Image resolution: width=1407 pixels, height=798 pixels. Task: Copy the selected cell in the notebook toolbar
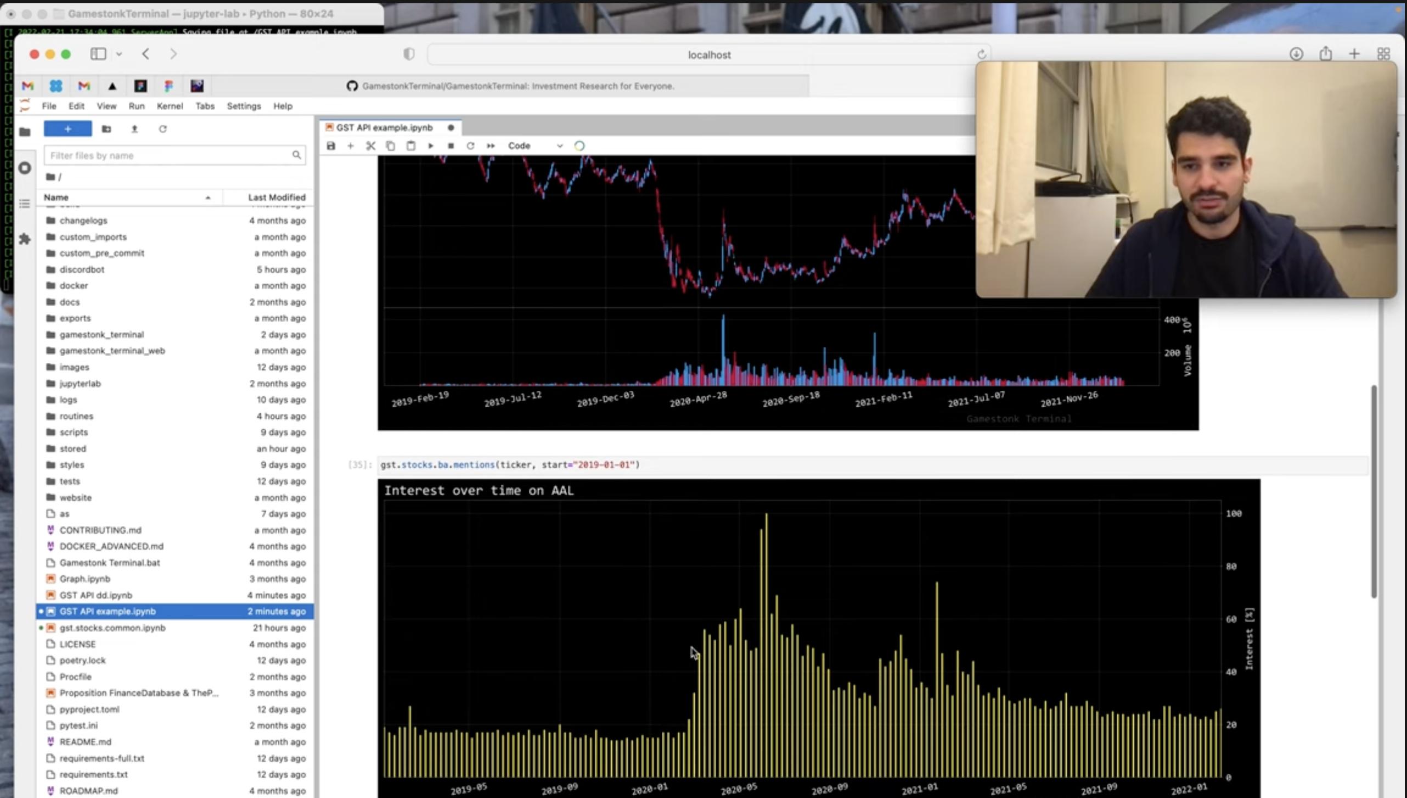coord(390,145)
